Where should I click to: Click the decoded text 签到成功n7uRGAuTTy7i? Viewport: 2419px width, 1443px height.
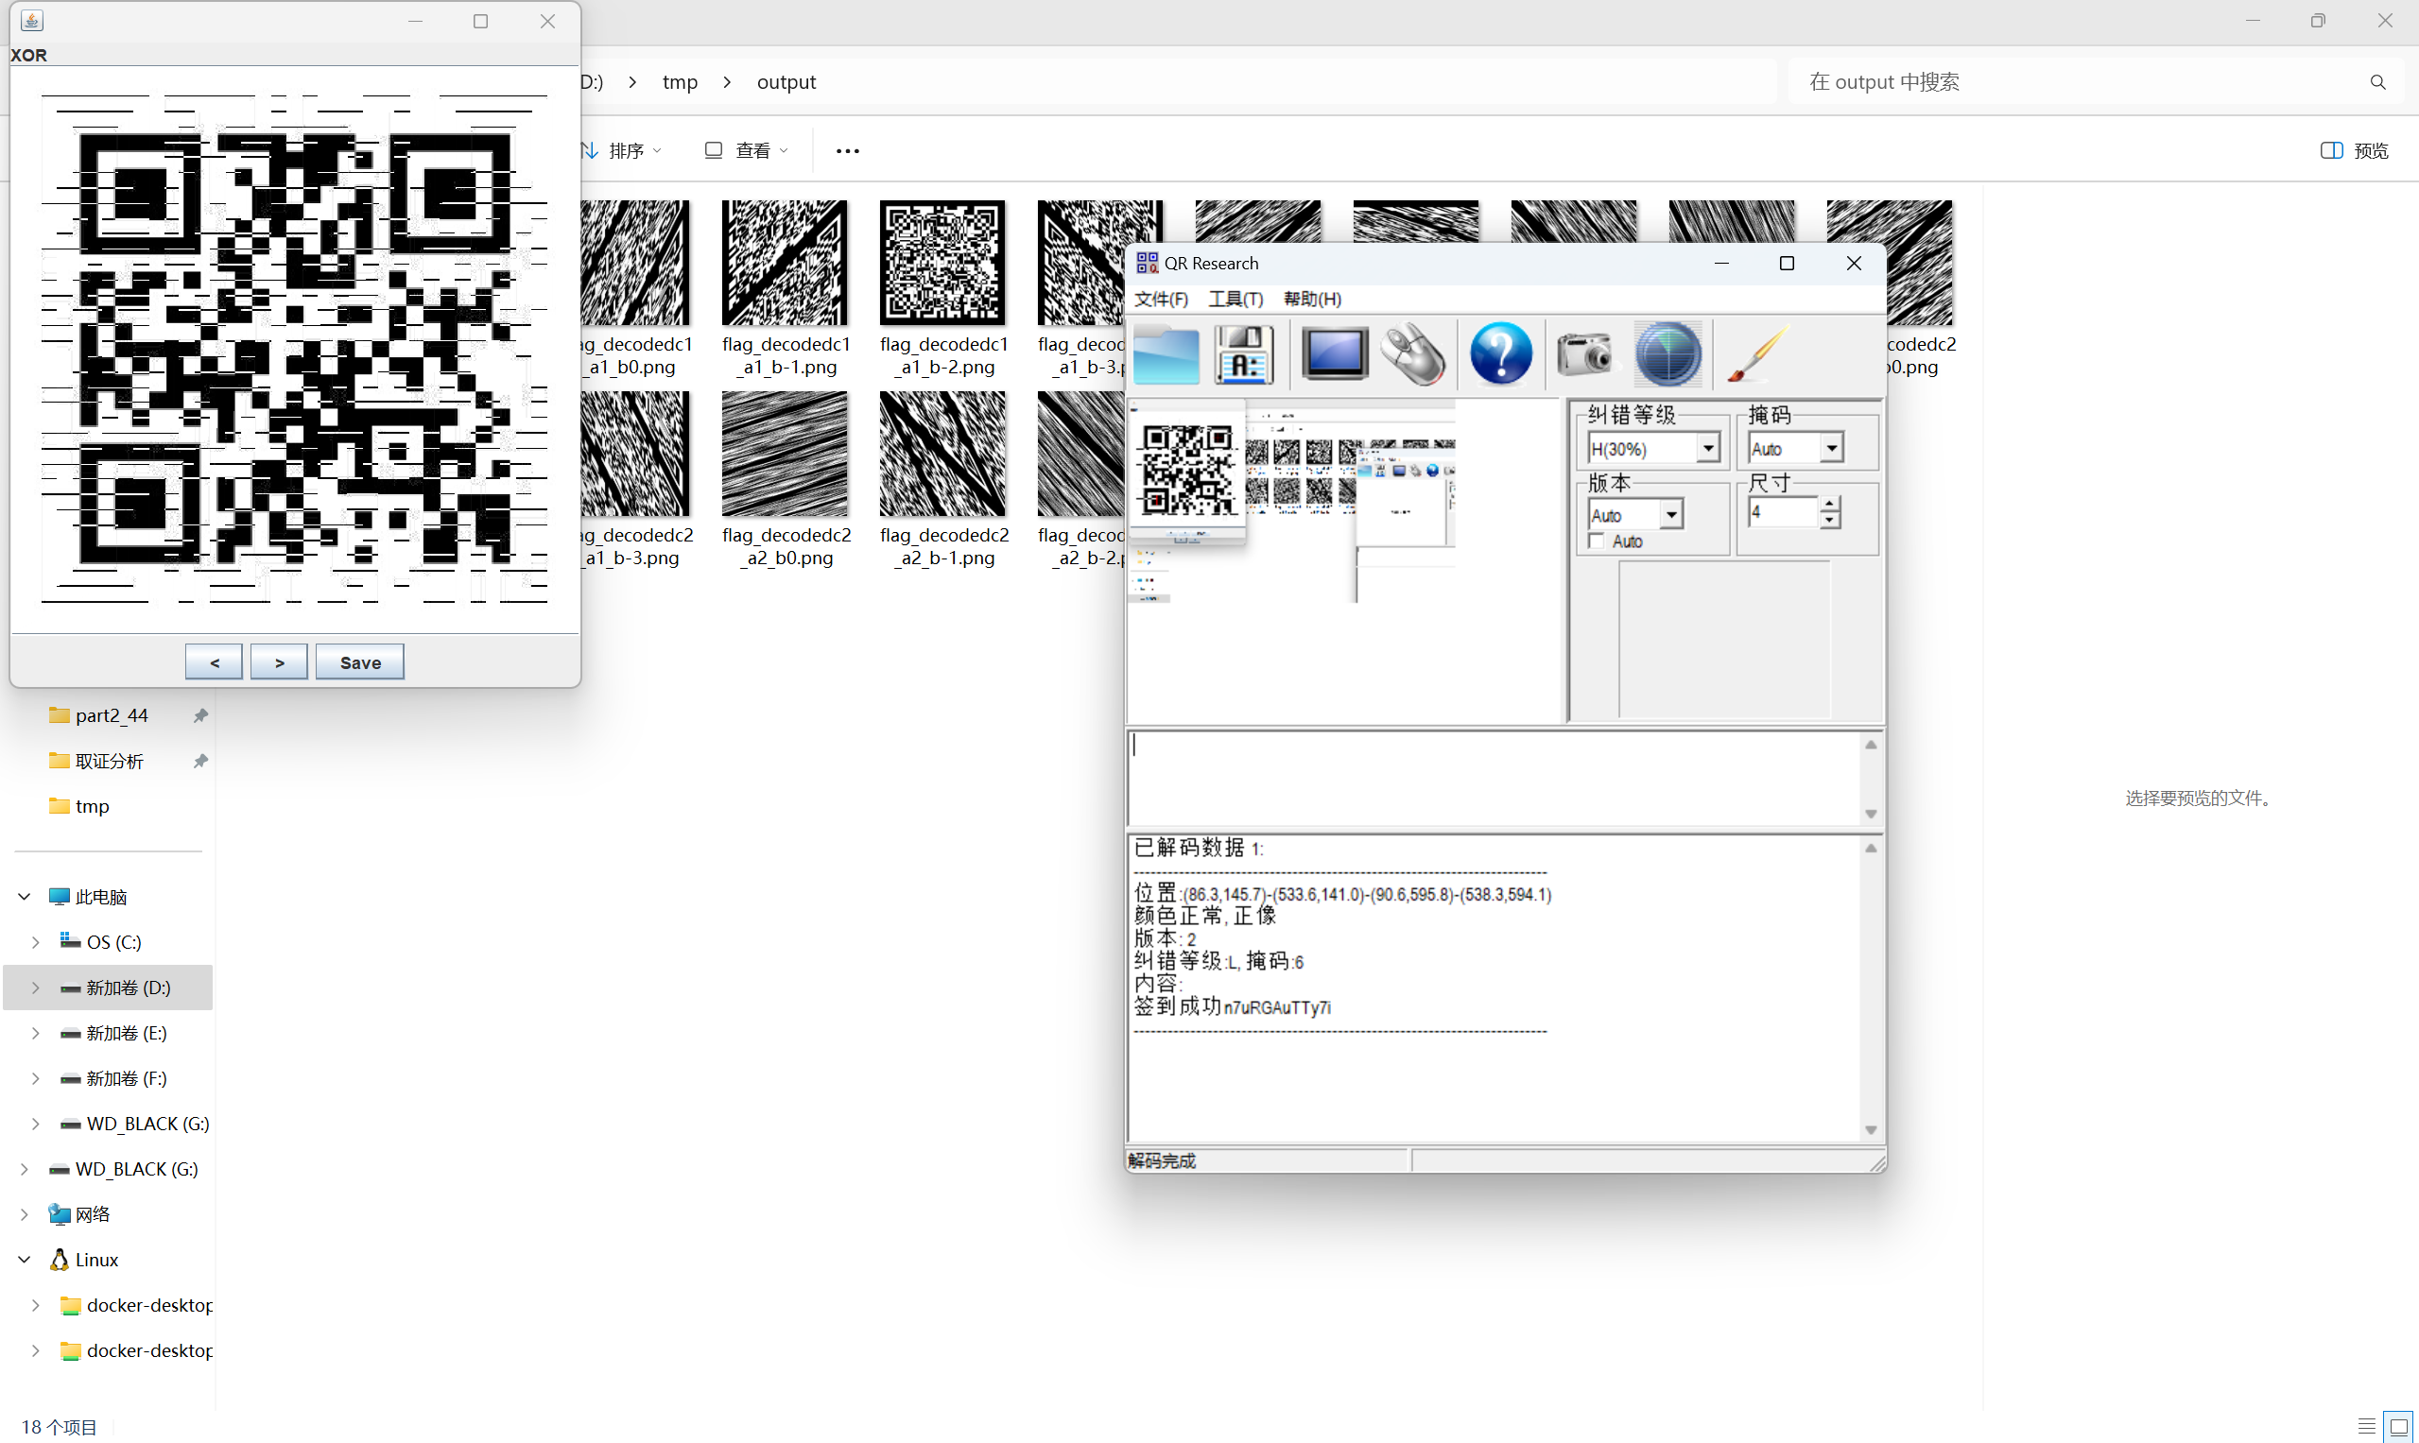coord(1233,1006)
